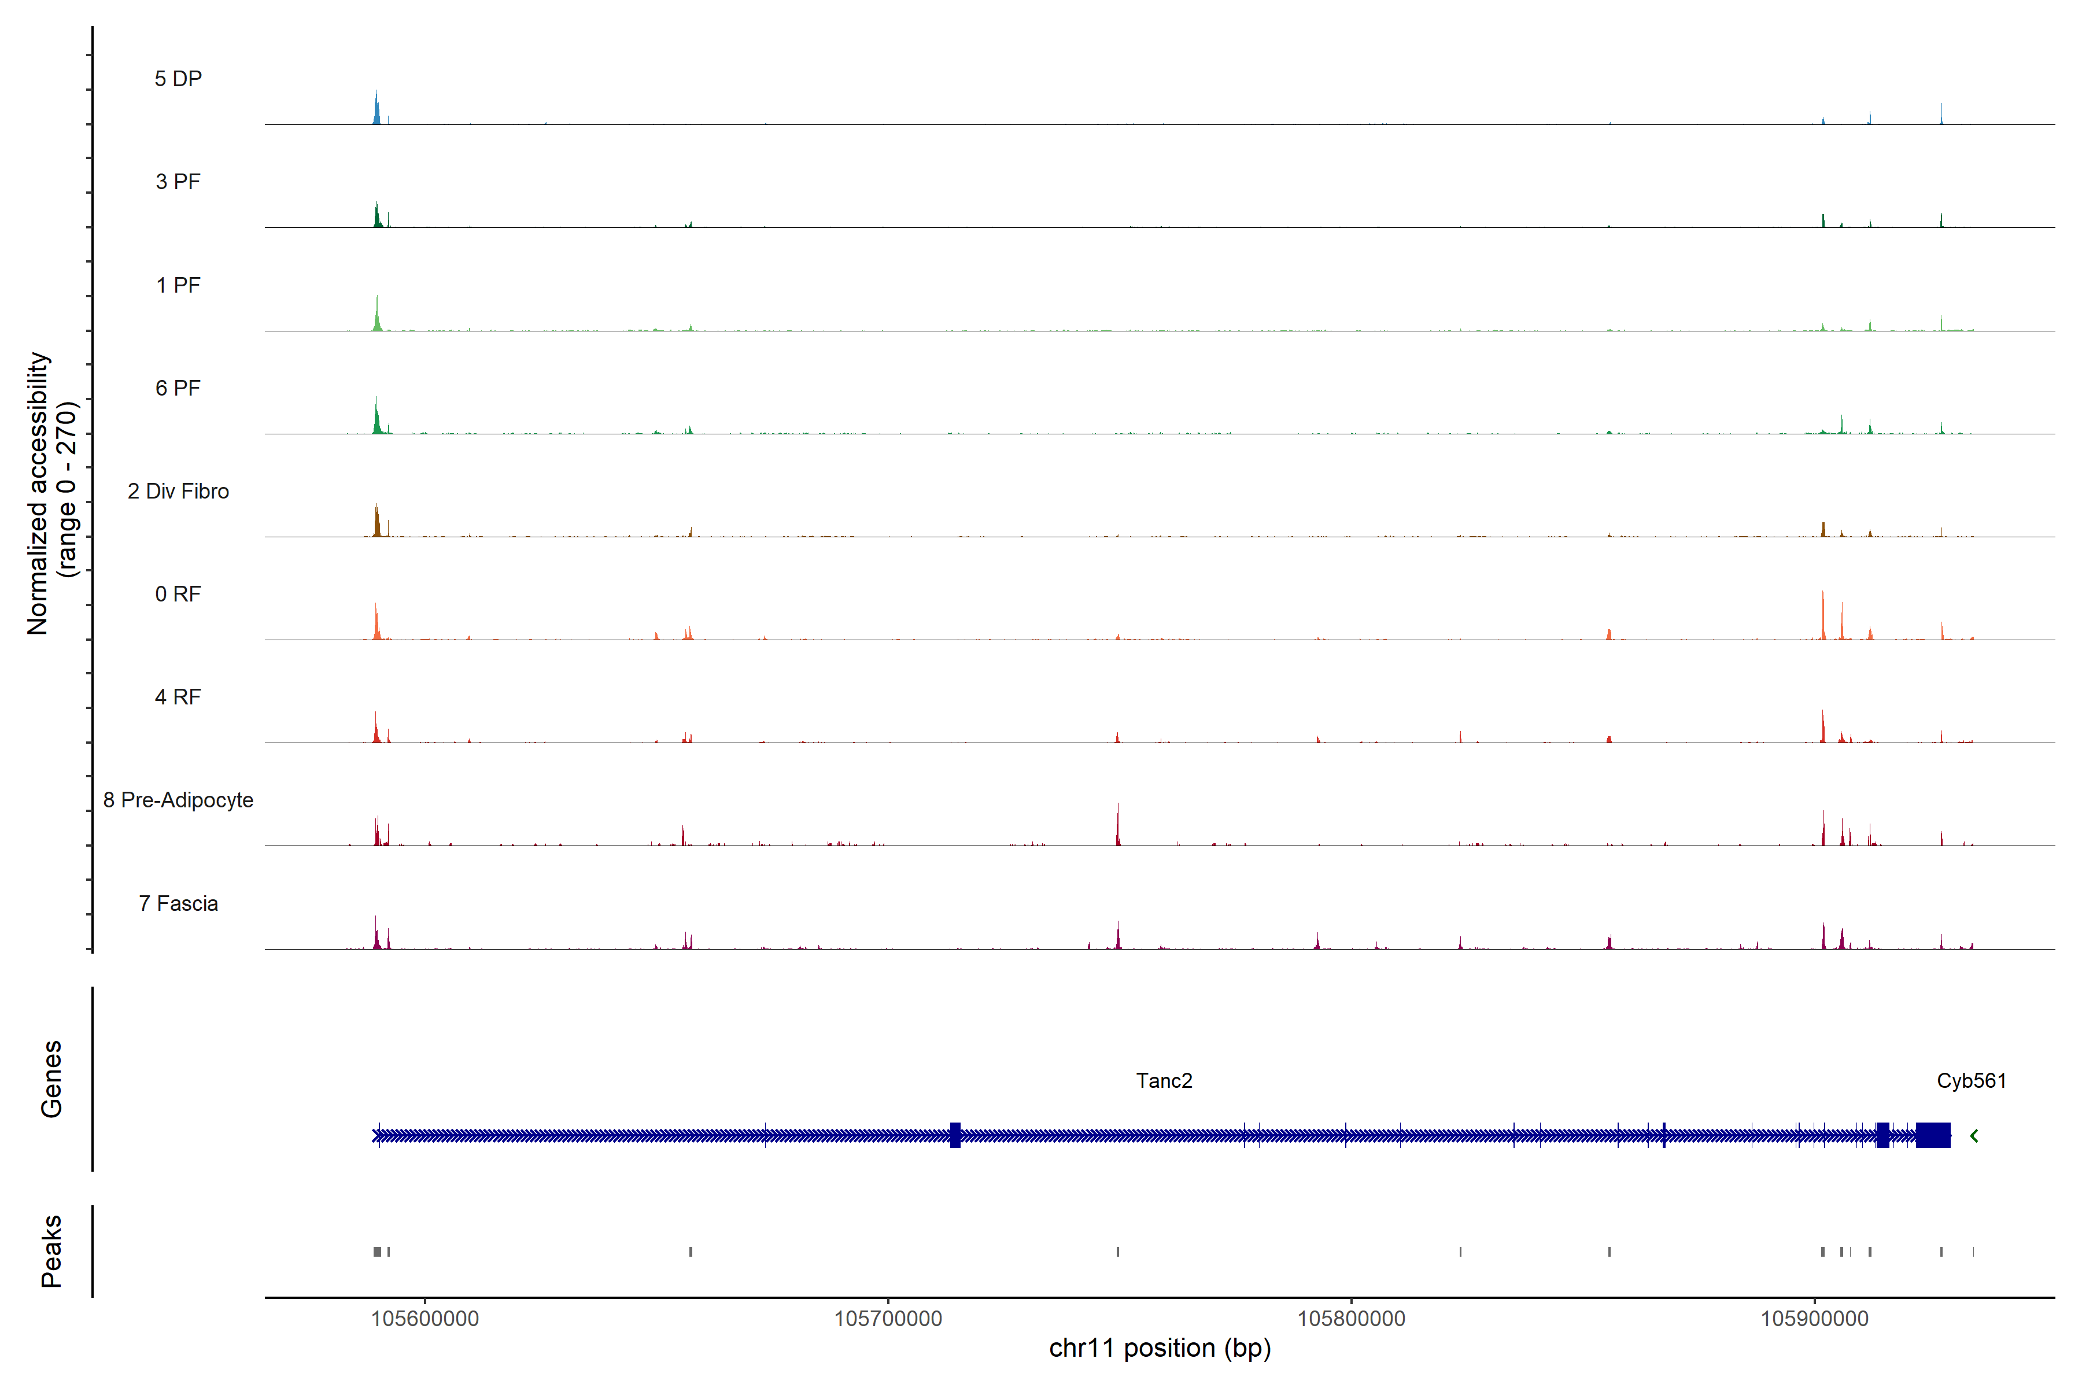Screen dimensions: 2082x1388
Task: Click the 2 Div Fibro track label
Action: click(178, 490)
